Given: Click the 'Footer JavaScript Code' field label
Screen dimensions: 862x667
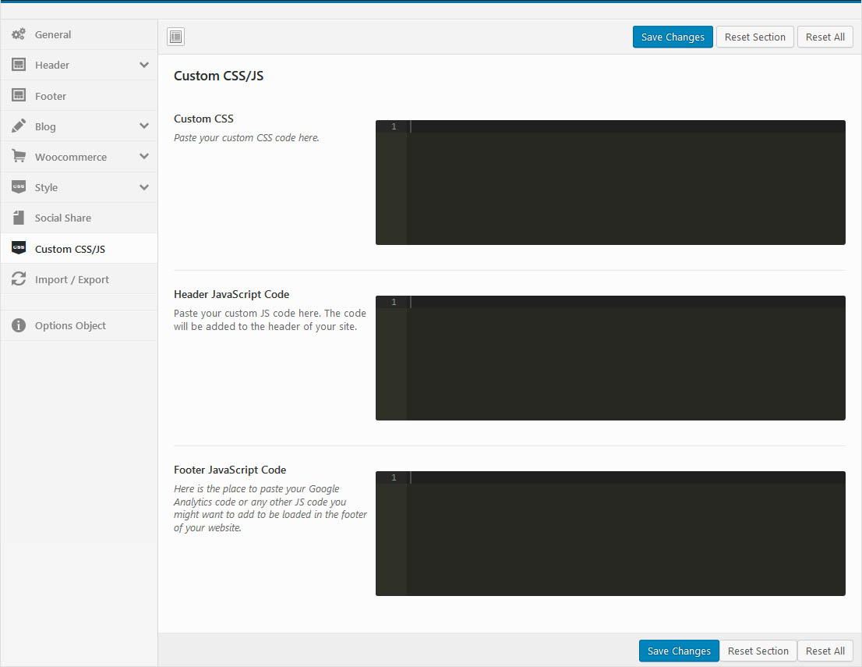Looking at the screenshot, I should [x=230, y=470].
